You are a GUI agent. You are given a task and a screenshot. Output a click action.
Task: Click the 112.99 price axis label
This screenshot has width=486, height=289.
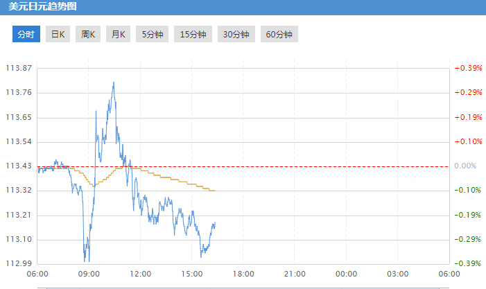[19, 263]
